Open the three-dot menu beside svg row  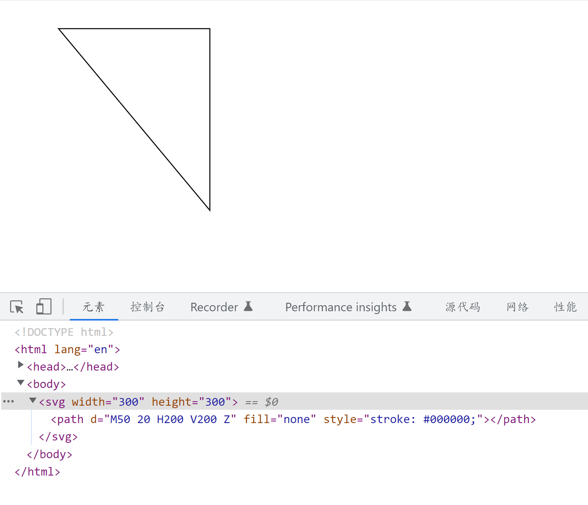(8, 402)
